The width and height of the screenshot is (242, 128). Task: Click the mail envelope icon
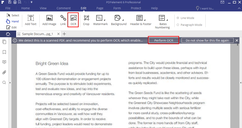(222, 2)
